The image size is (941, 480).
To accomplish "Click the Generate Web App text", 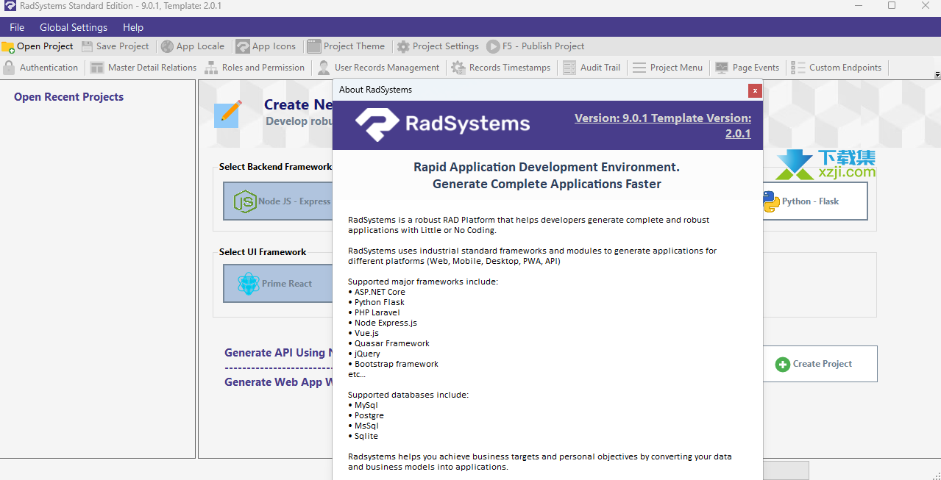I will coord(278,382).
